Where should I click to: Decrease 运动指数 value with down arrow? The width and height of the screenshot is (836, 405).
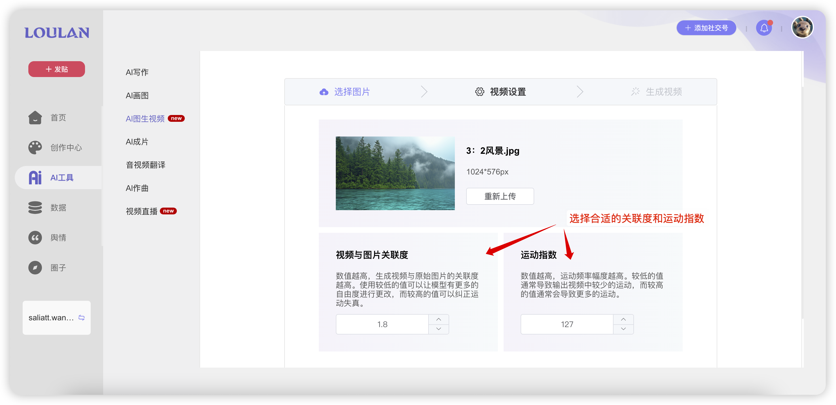[x=623, y=329]
